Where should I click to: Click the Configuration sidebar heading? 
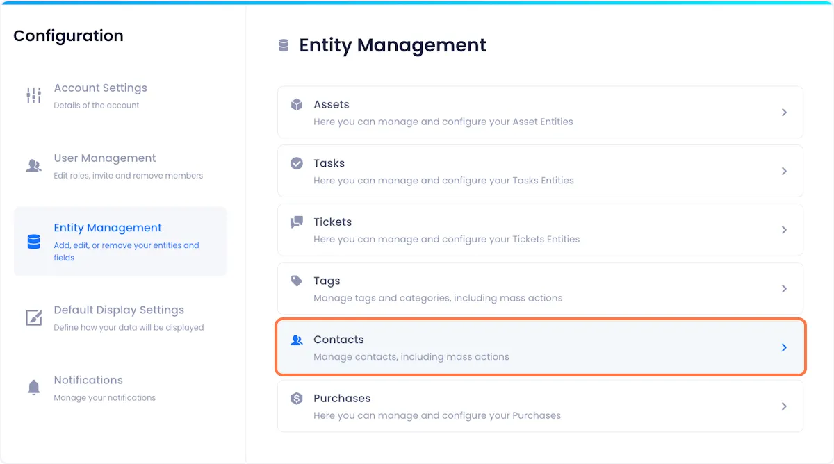tap(68, 36)
